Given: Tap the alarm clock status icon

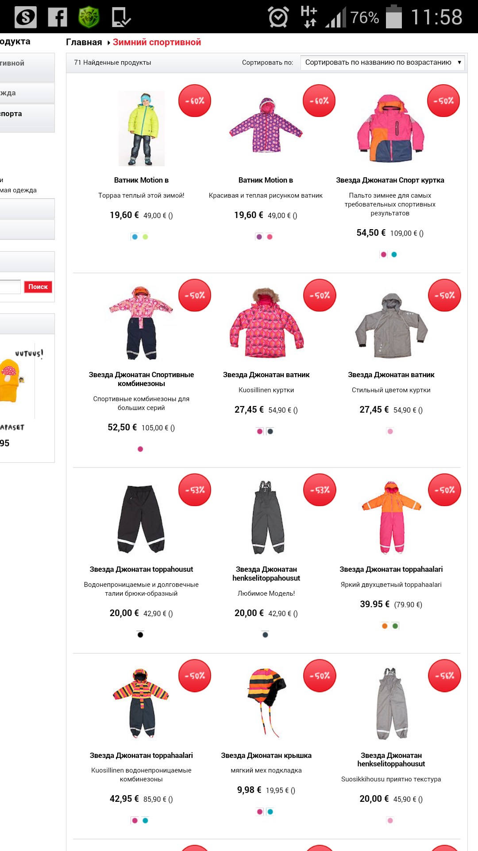Looking at the screenshot, I should [x=278, y=17].
